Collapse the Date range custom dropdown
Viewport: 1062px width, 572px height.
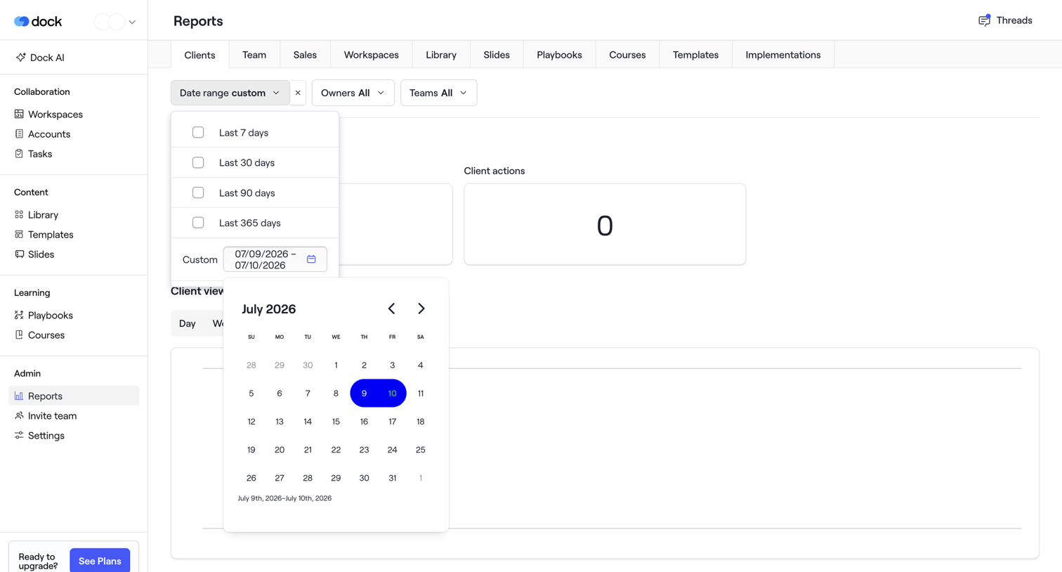[x=230, y=93]
